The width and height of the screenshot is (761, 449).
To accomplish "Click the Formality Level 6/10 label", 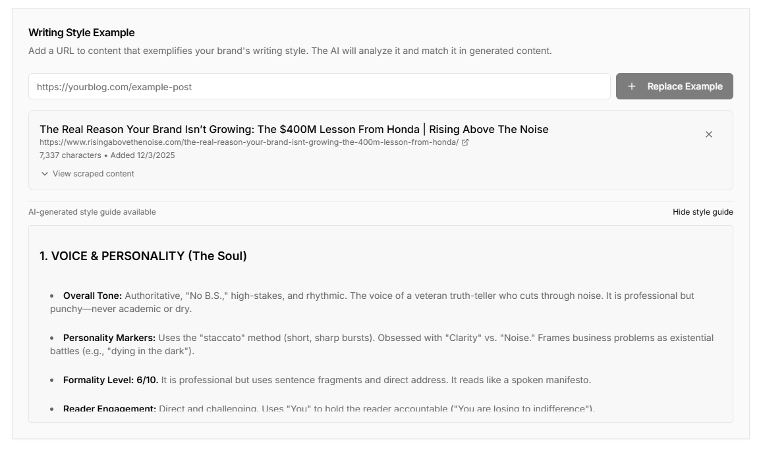I will 111,380.
